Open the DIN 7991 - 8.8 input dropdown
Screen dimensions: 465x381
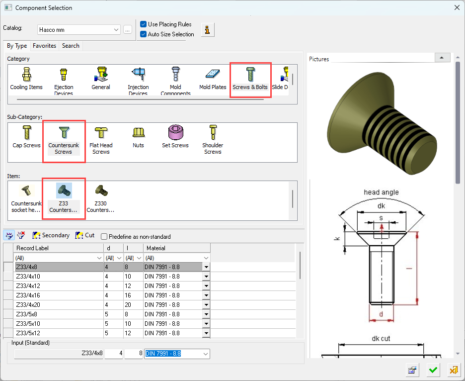[x=205, y=354]
